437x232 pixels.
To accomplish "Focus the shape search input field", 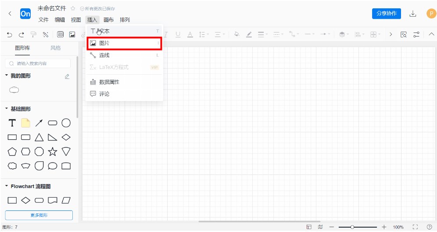I will [38, 63].
